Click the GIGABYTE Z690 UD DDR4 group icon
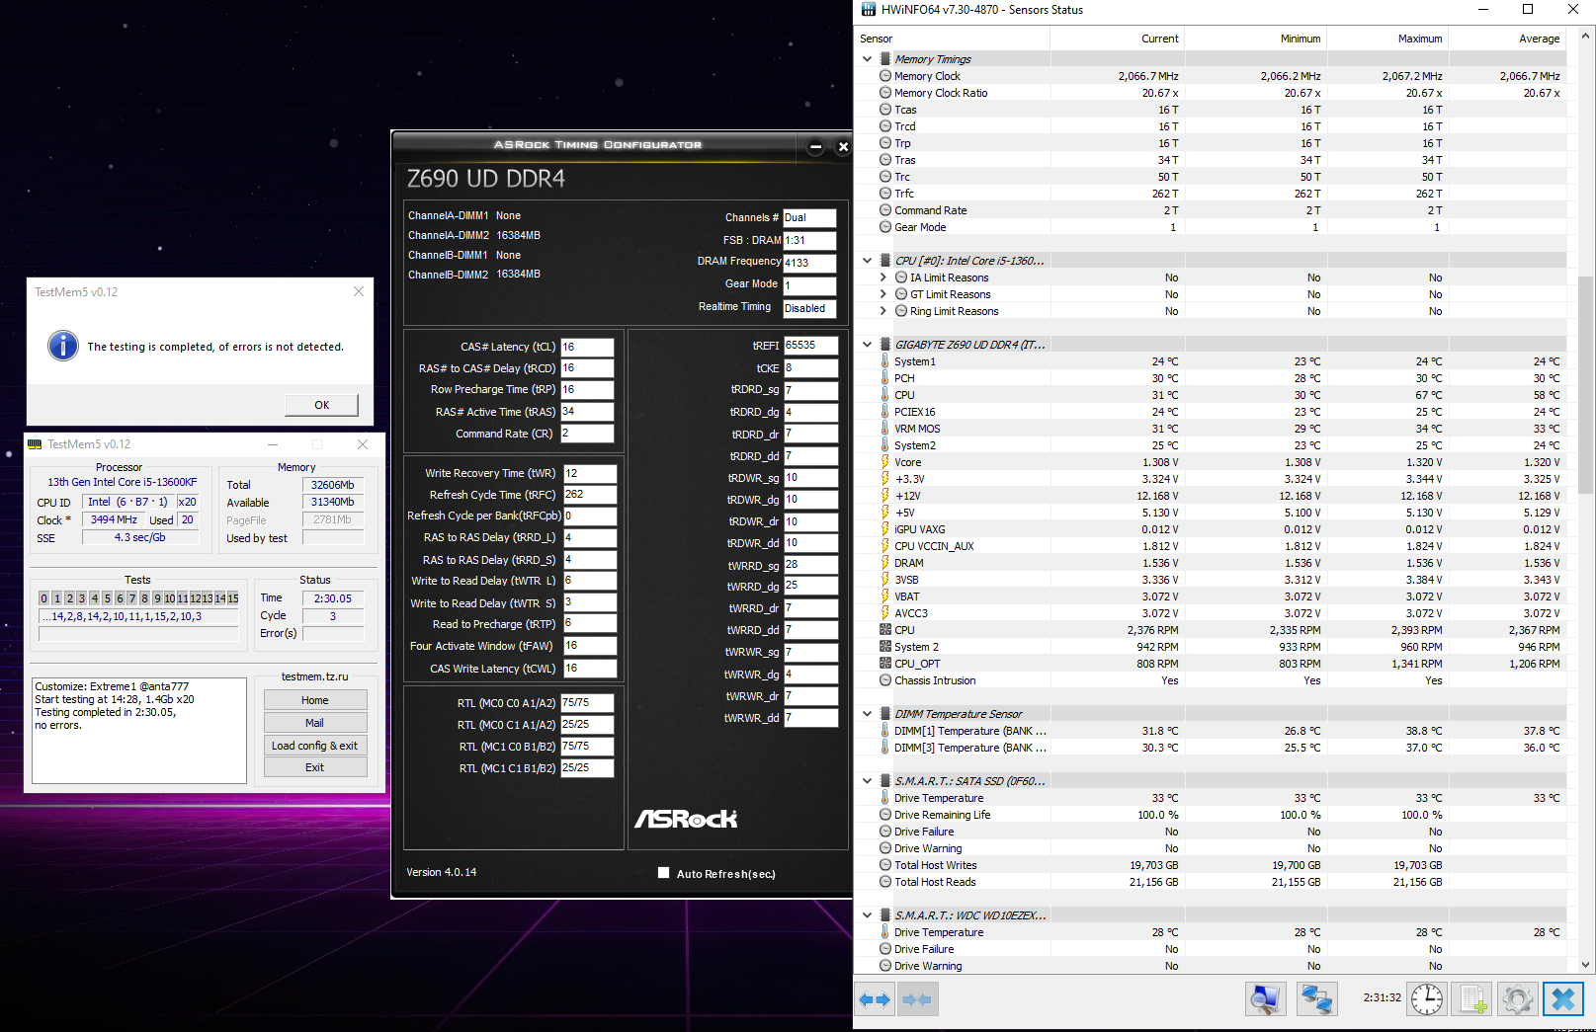The image size is (1596, 1032). tap(885, 345)
